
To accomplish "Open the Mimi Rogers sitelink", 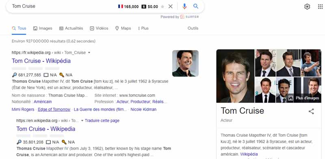I will 23,109.
